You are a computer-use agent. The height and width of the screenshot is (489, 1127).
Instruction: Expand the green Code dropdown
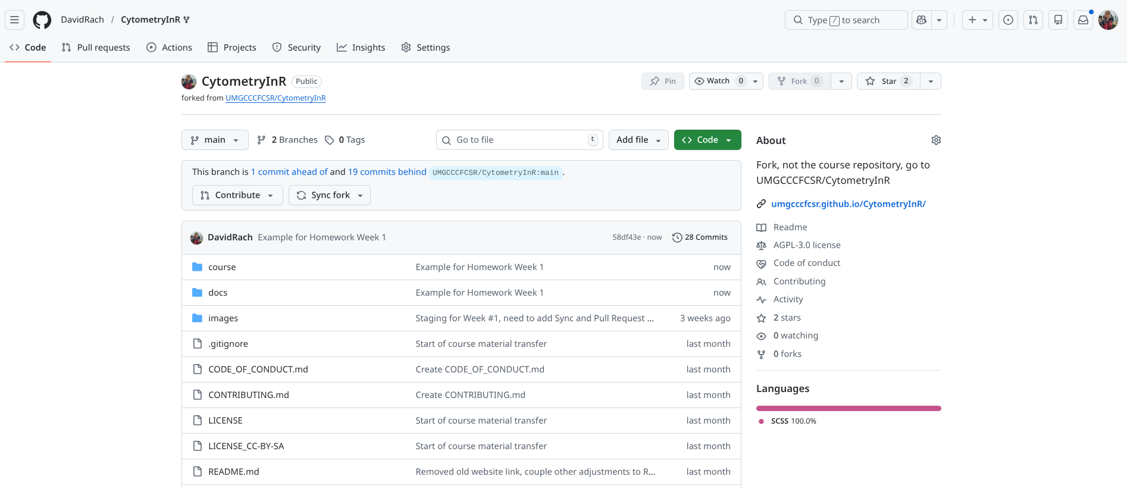click(x=707, y=140)
